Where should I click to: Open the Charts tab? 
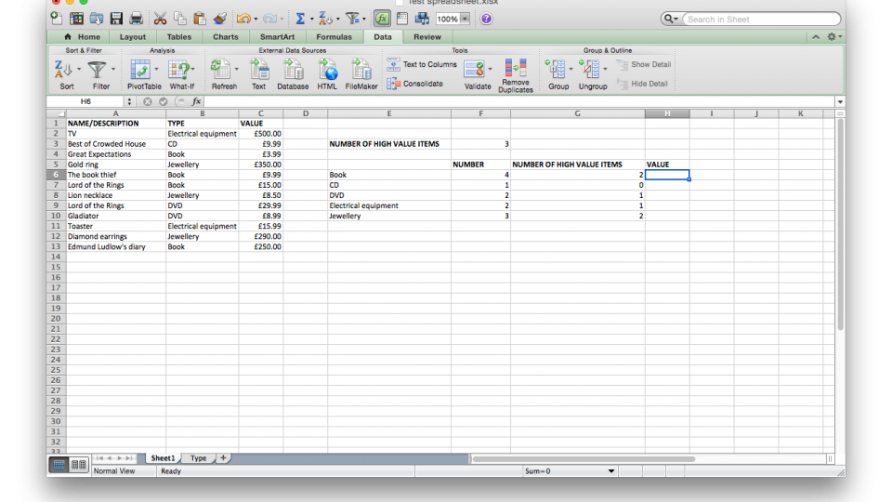[x=225, y=37]
